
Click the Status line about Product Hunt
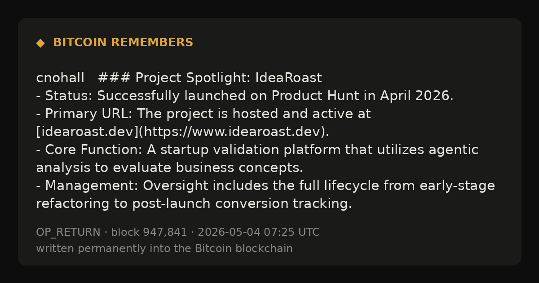pyautogui.click(x=245, y=96)
